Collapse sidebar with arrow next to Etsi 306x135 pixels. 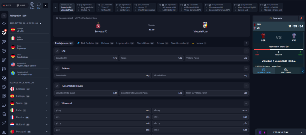[x=45, y=5]
